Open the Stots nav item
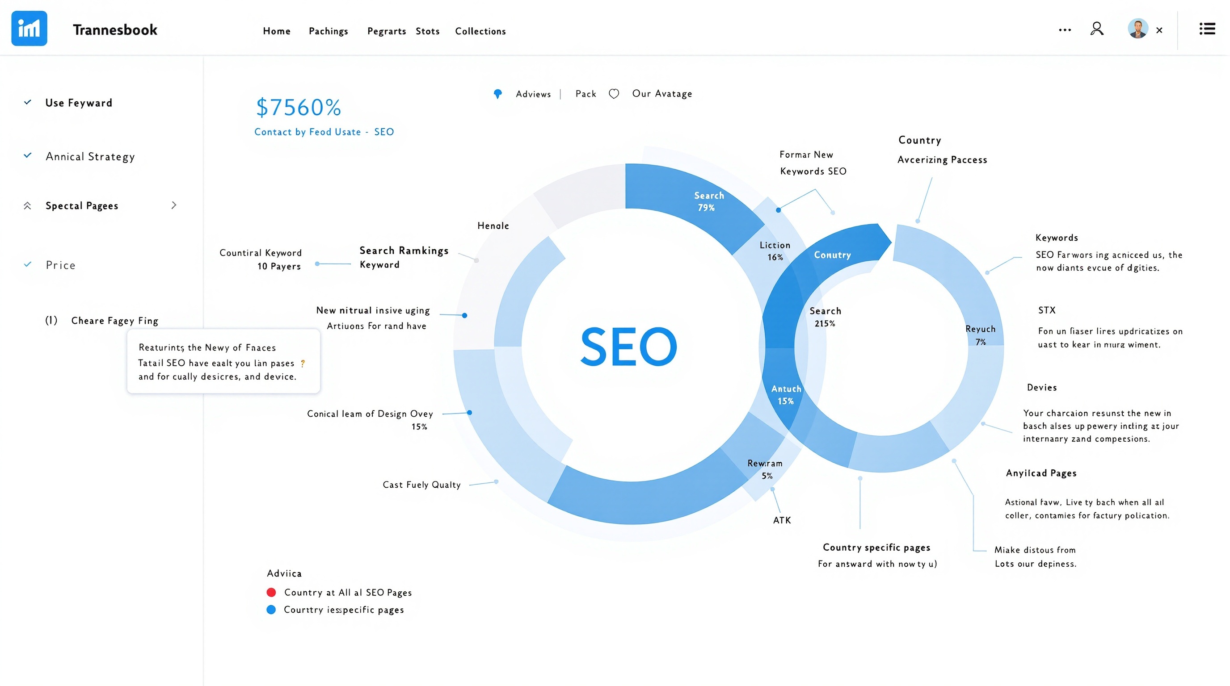Screen dimensions: 1230x686 (x=427, y=31)
